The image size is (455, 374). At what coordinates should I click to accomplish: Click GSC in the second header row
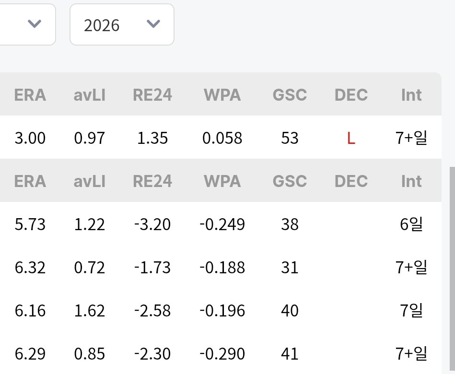(290, 181)
